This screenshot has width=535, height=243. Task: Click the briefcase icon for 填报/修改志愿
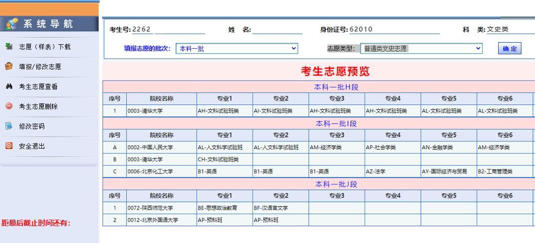[9, 67]
